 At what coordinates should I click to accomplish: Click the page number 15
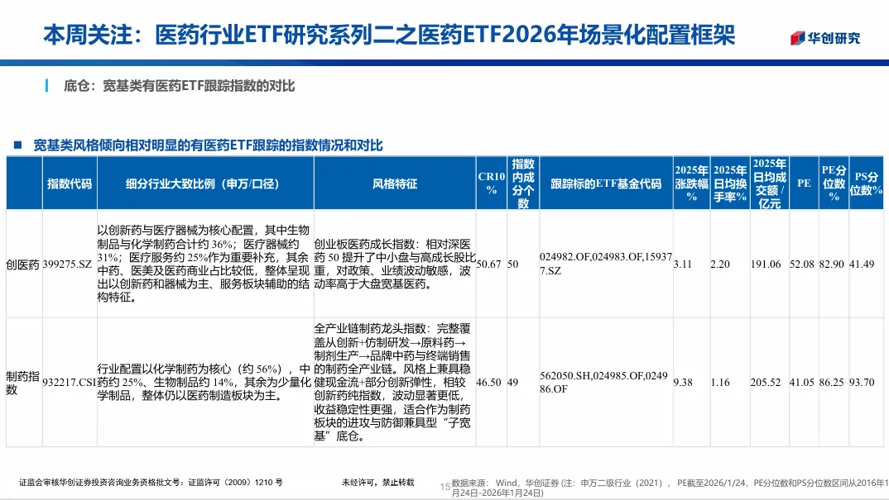445,487
